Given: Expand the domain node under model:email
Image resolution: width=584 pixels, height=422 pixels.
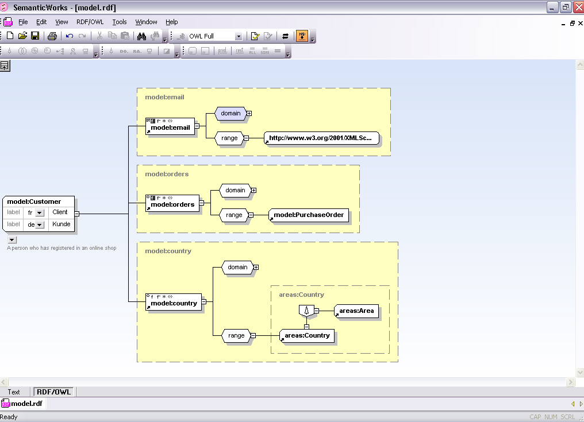Looking at the screenshot, I should click(249, 113).
